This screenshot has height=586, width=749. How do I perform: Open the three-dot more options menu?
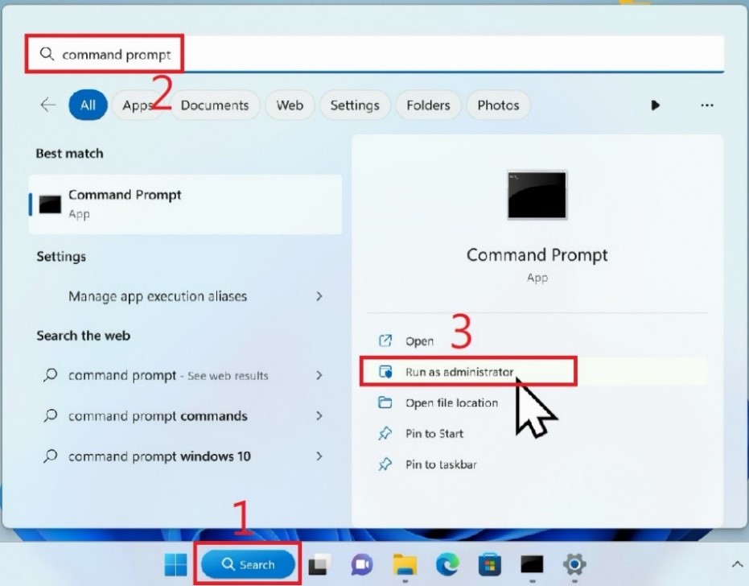click(707, 105)
